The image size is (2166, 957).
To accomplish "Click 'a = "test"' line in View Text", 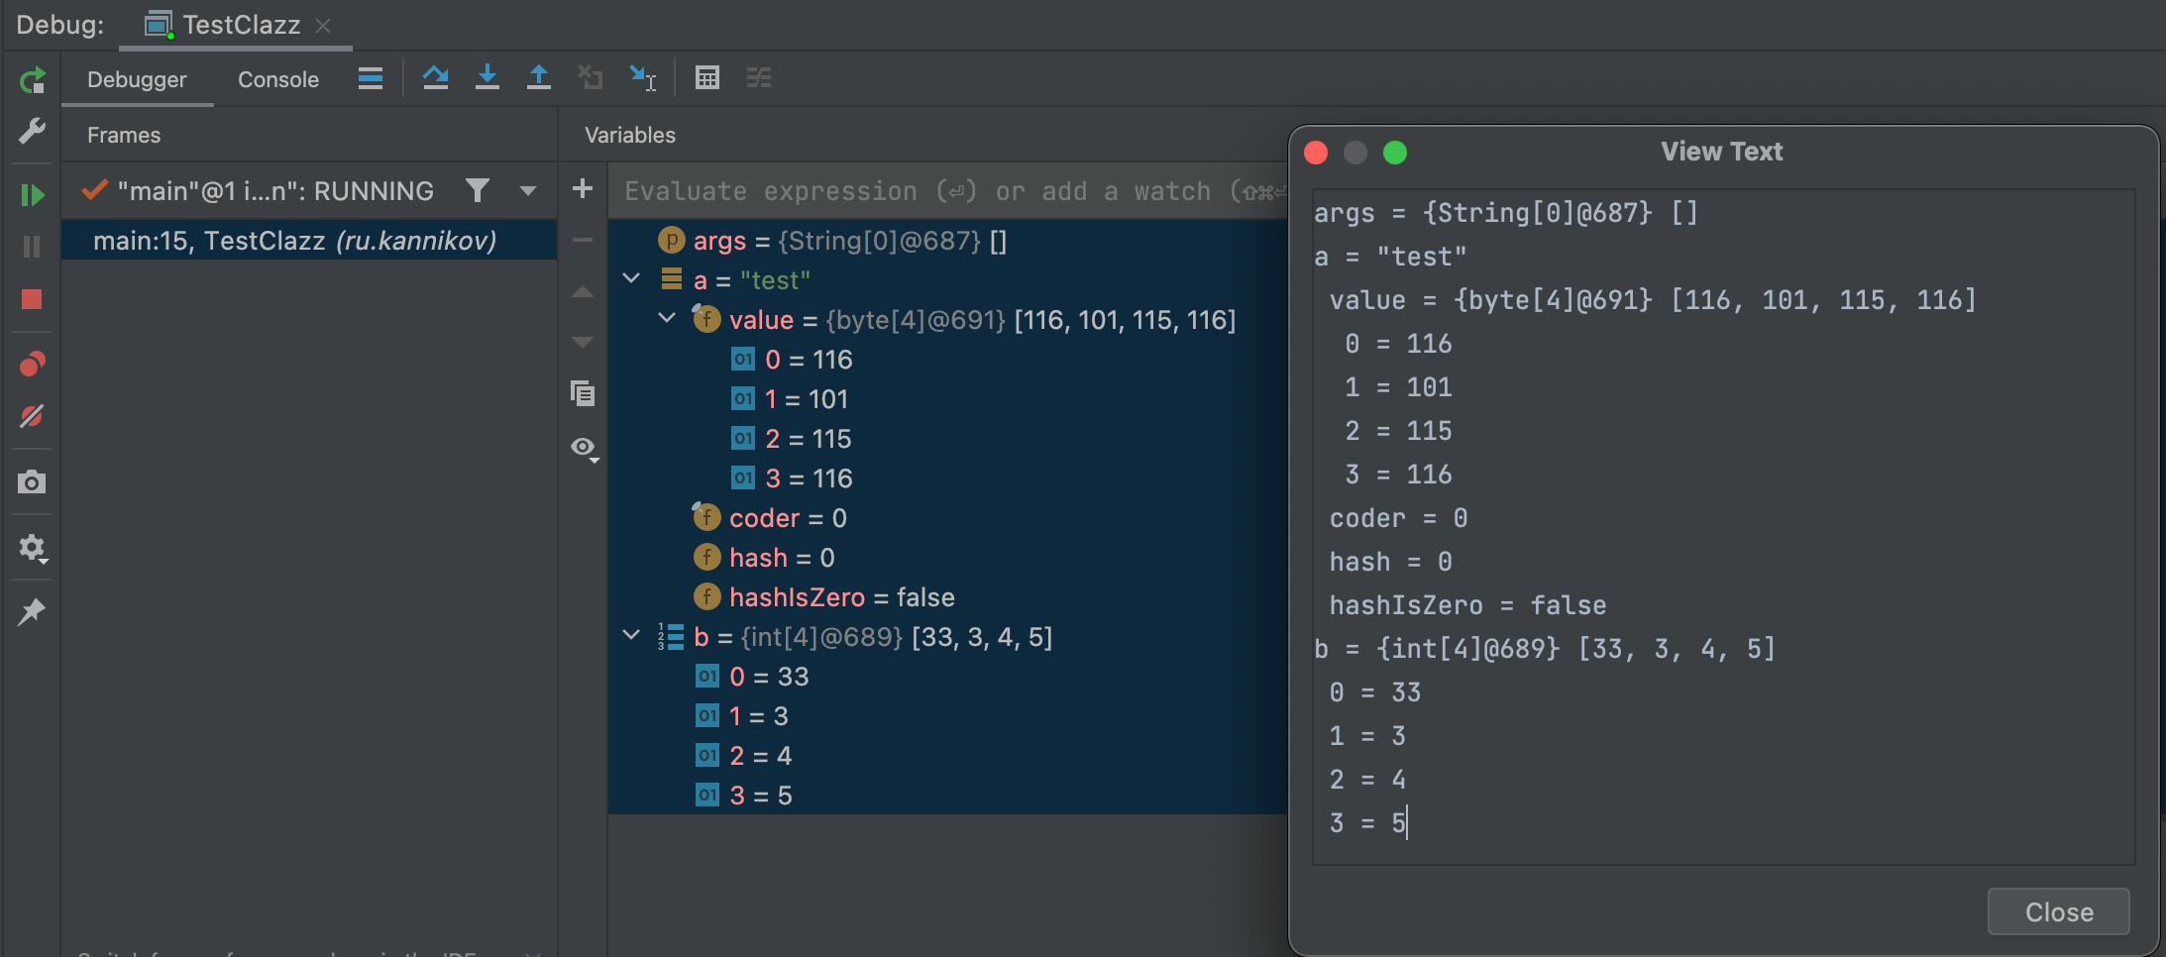I will pyautogui.click(x=1390, y=257).
